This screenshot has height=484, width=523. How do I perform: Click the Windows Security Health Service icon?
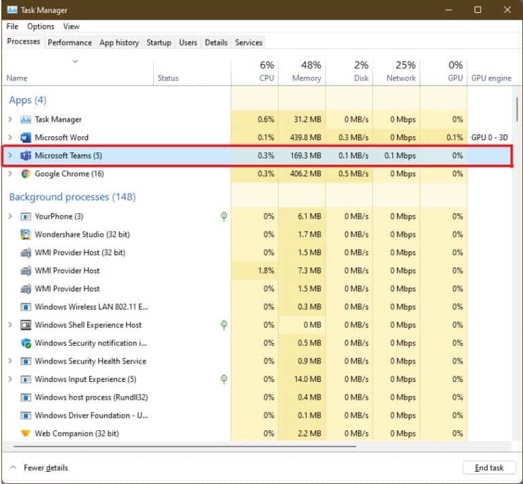(x=26, y=361)
